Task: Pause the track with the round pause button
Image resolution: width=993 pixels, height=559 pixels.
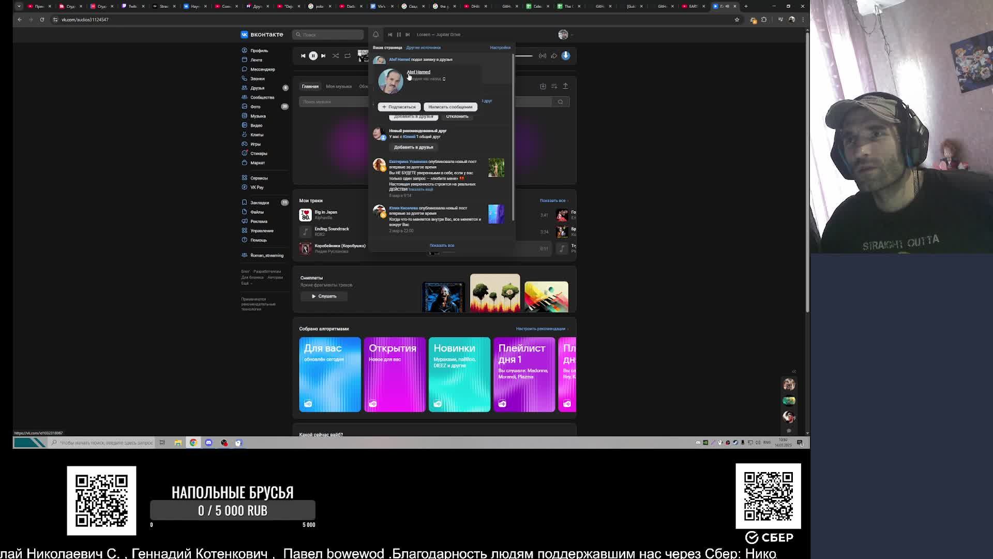Action: coord(313,56)
